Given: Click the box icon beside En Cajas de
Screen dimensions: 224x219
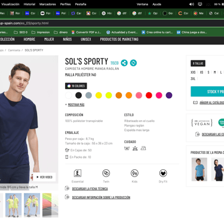Looking at the screenshot, I should coord(67,150).
